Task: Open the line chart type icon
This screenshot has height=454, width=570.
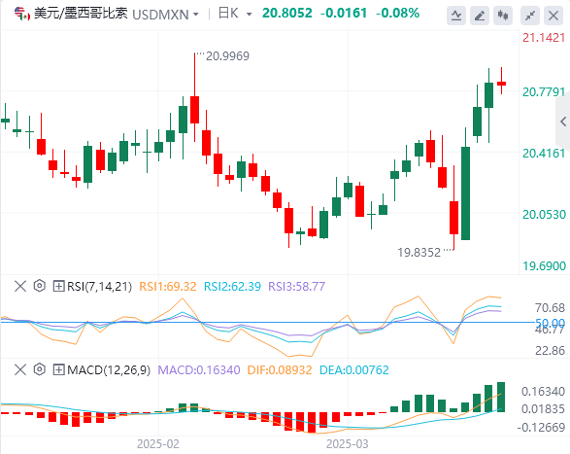Action: (456, 16)
